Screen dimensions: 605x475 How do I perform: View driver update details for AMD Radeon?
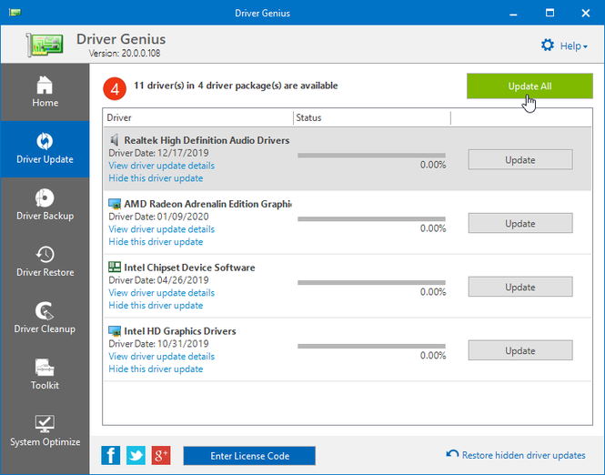tap(161, 229)
